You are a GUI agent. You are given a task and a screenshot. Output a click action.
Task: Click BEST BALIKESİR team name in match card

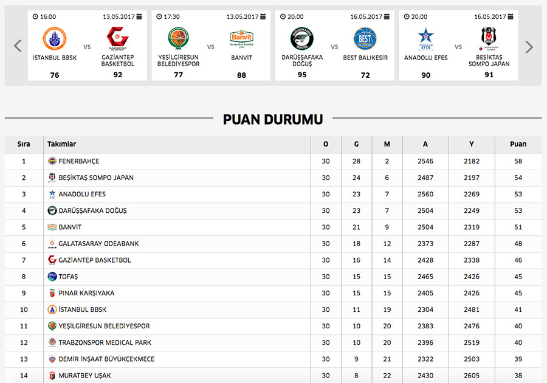pyautogui.click(x=365, y=58)
